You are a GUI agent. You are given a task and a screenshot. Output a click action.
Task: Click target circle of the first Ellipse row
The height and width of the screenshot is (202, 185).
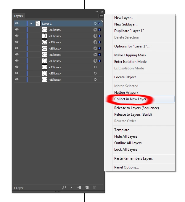95,30
